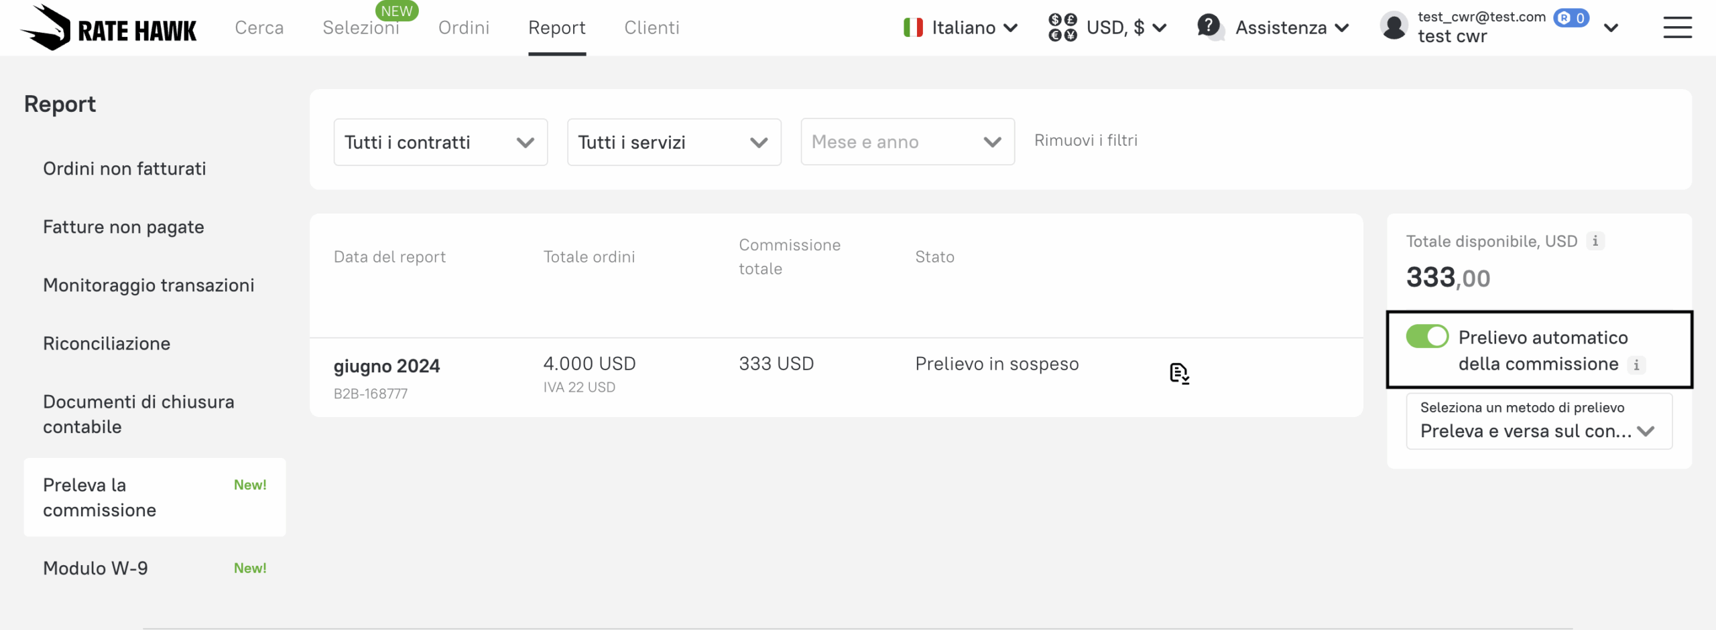Expand the withdrawal method dropdown
This screenshot has width=1716, height=630.
(1538, 422)
